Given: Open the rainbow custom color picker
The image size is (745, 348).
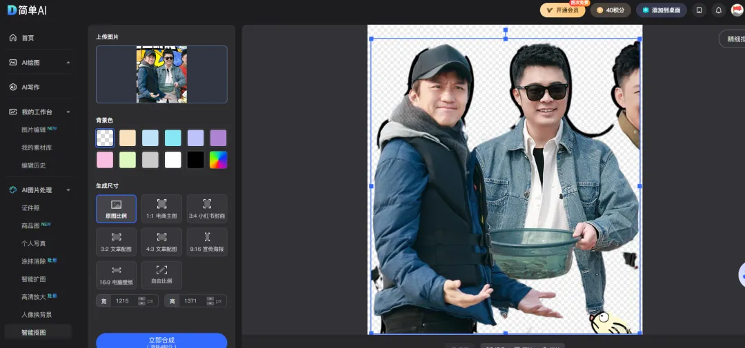Looking at the screenshot, I should click(x=219, y=160).
